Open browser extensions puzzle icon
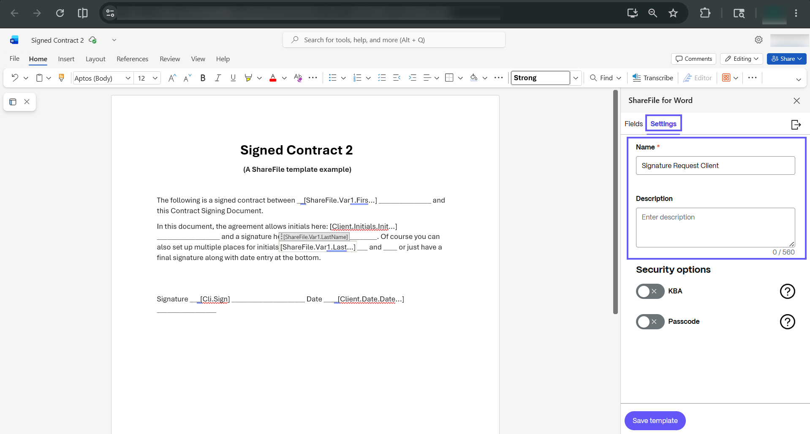 pyautogui.click(x=705, y=13)
